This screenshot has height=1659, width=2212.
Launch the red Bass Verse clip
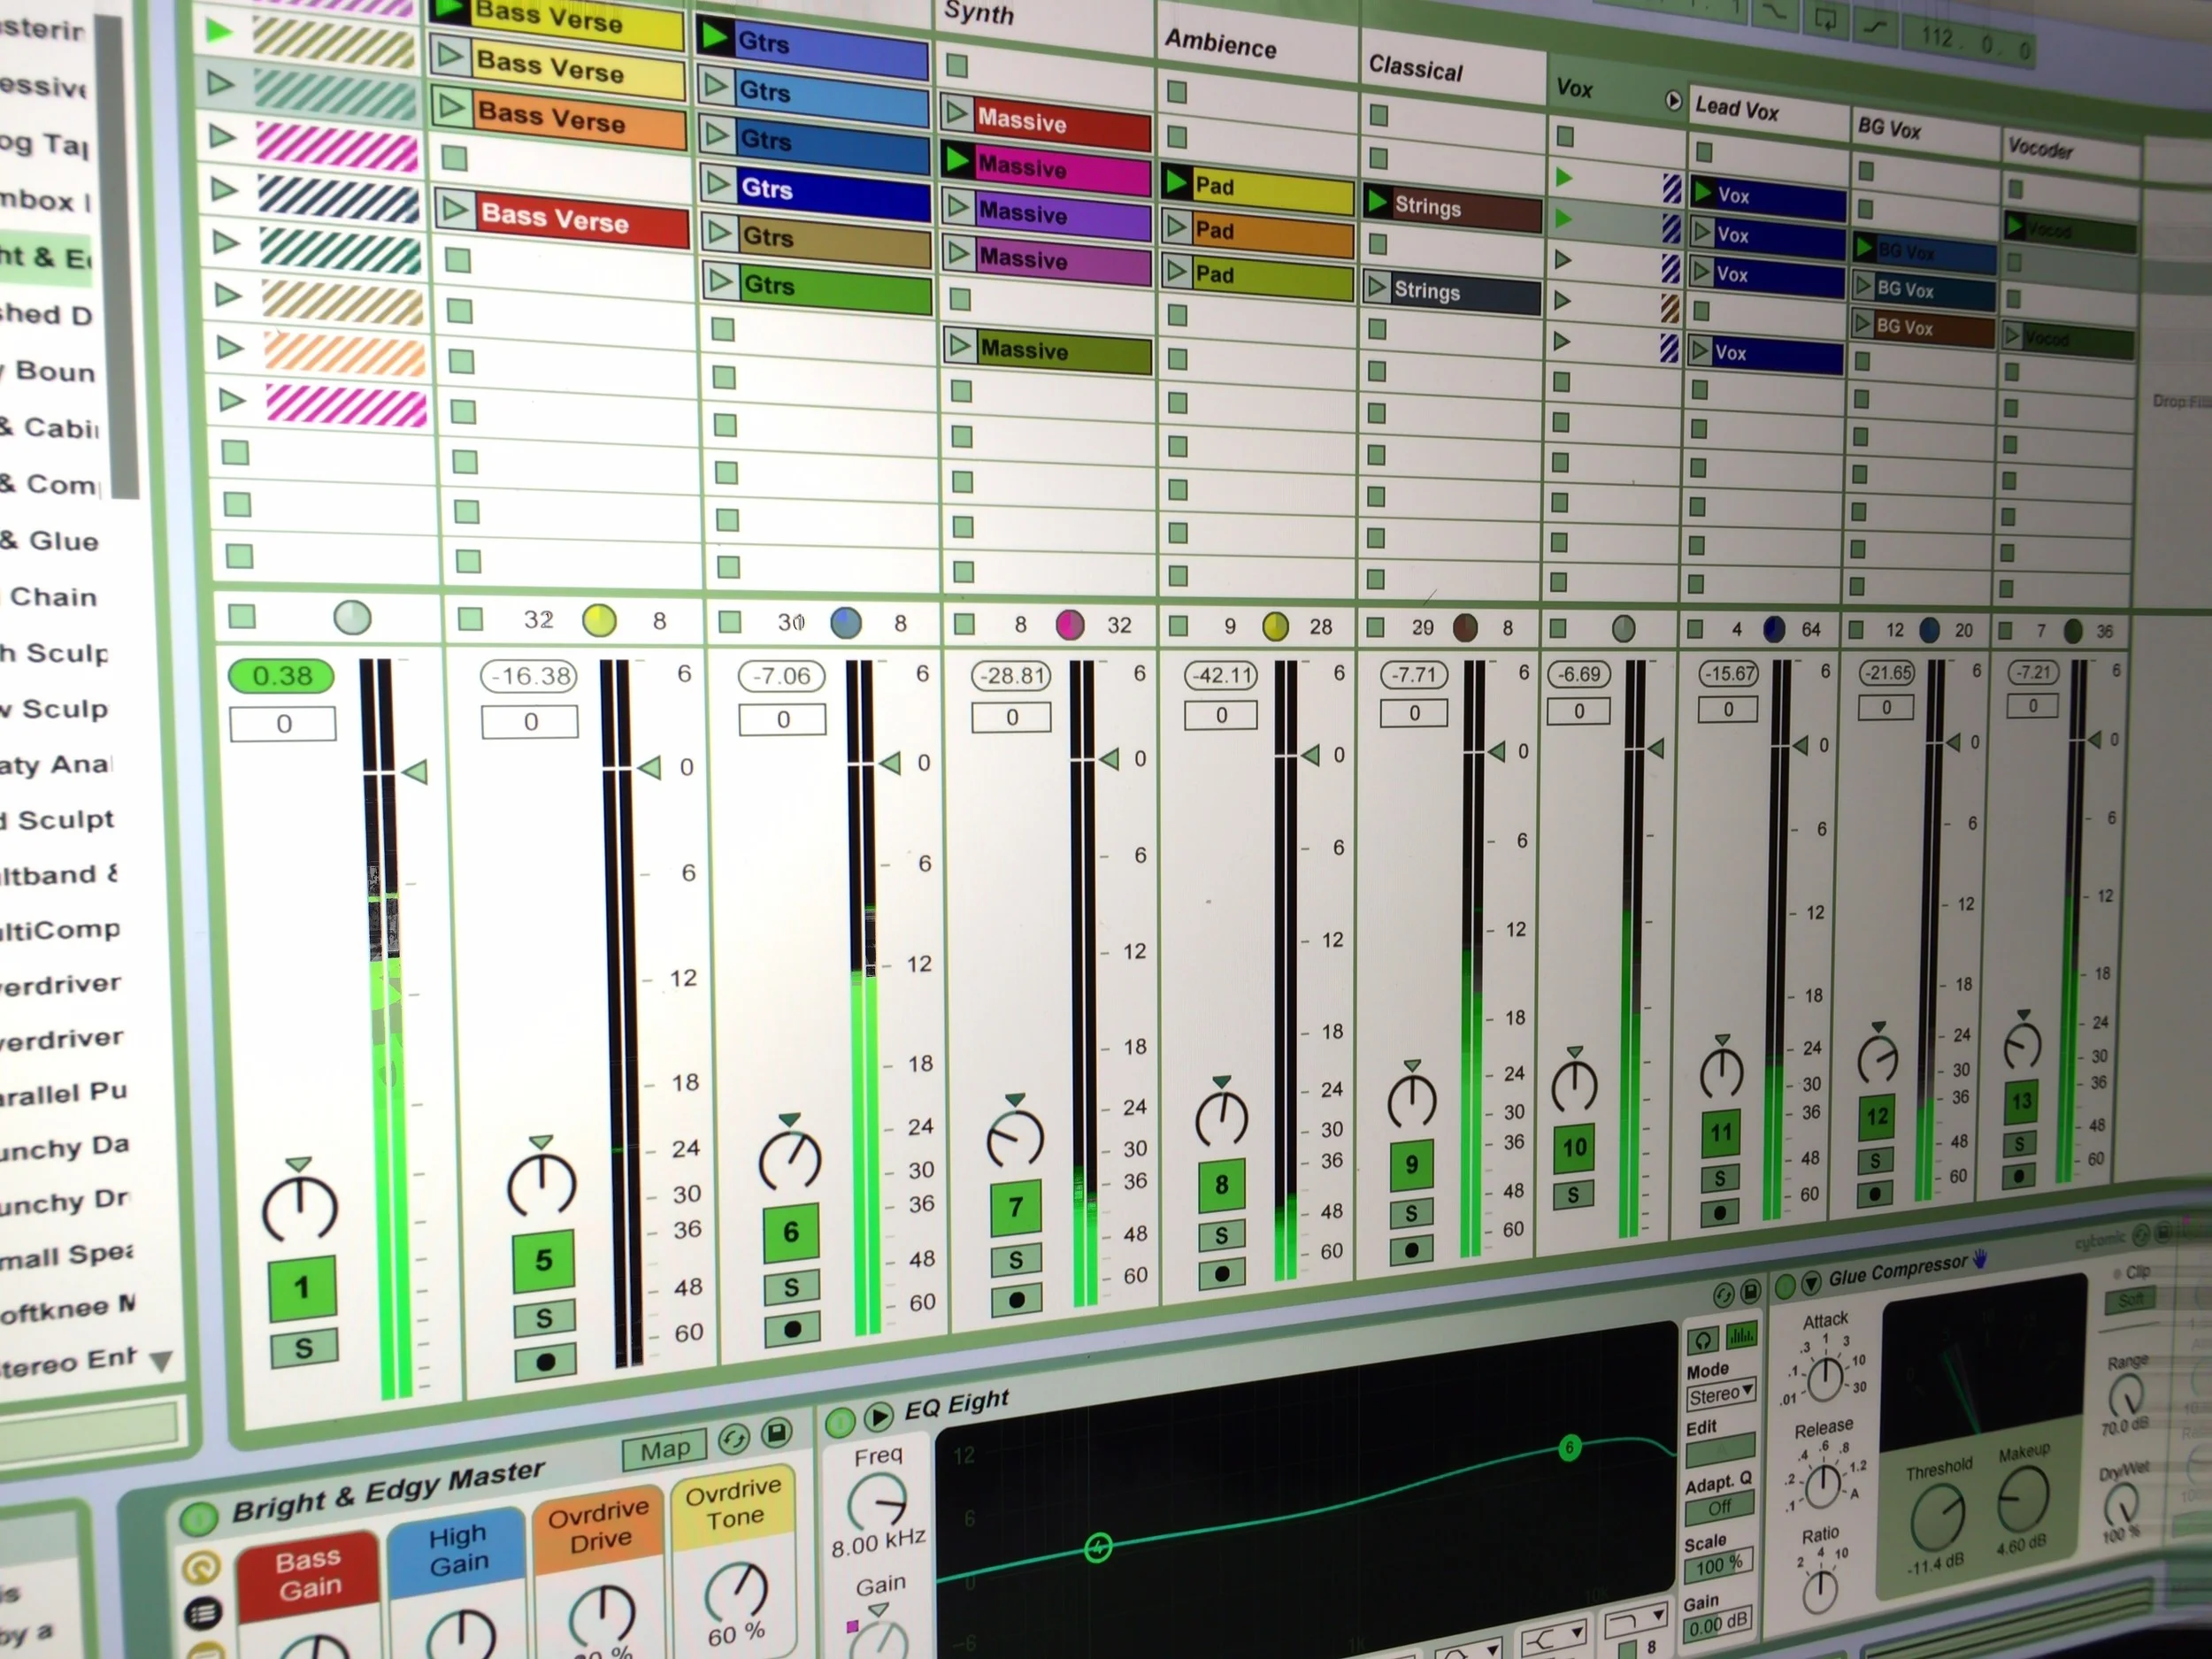[456, 209]
